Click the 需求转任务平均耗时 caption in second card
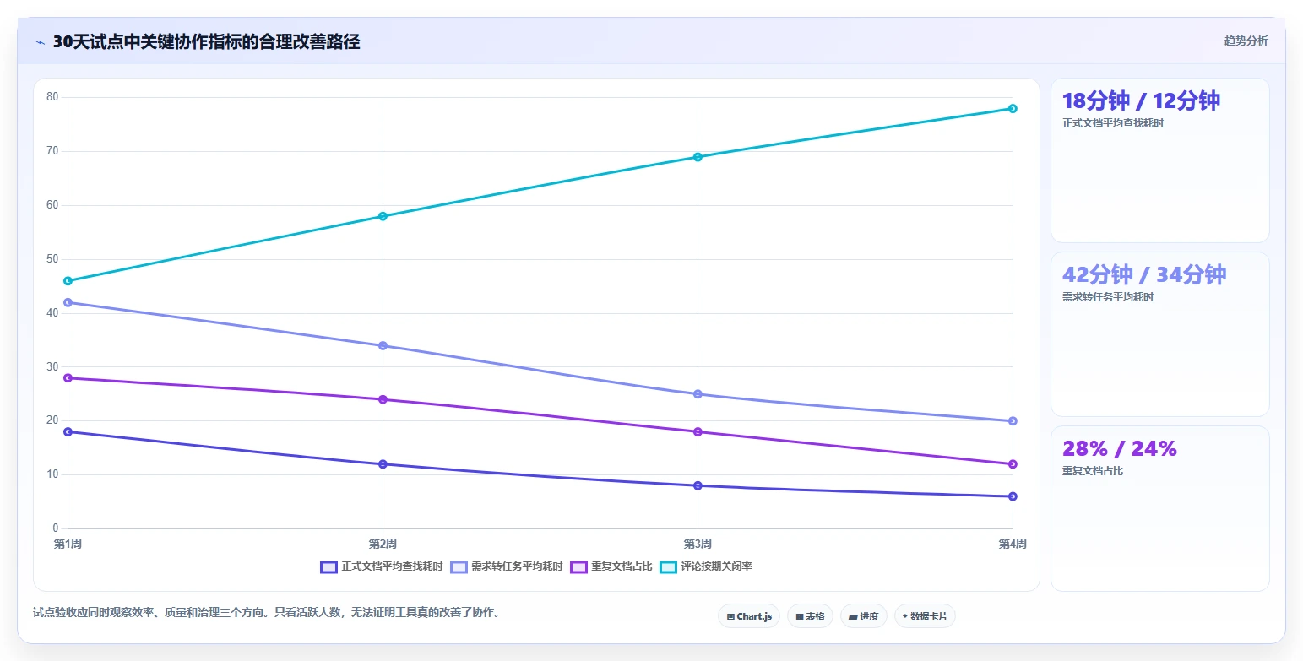The height and width of the screenshot is (661, 1303). coord(1108,297)
